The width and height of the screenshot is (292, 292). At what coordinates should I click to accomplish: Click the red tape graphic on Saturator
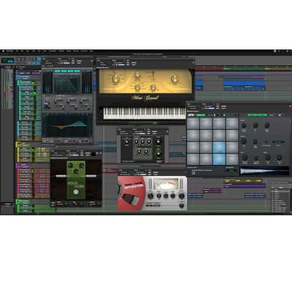point(131,193)
